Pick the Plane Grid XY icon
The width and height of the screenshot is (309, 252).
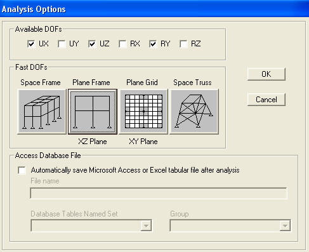coord(143,112)
